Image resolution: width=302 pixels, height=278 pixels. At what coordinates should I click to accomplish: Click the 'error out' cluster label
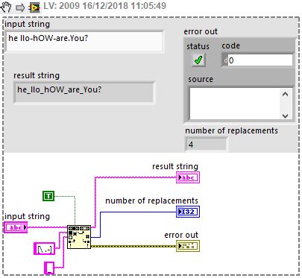pos(201,31)
